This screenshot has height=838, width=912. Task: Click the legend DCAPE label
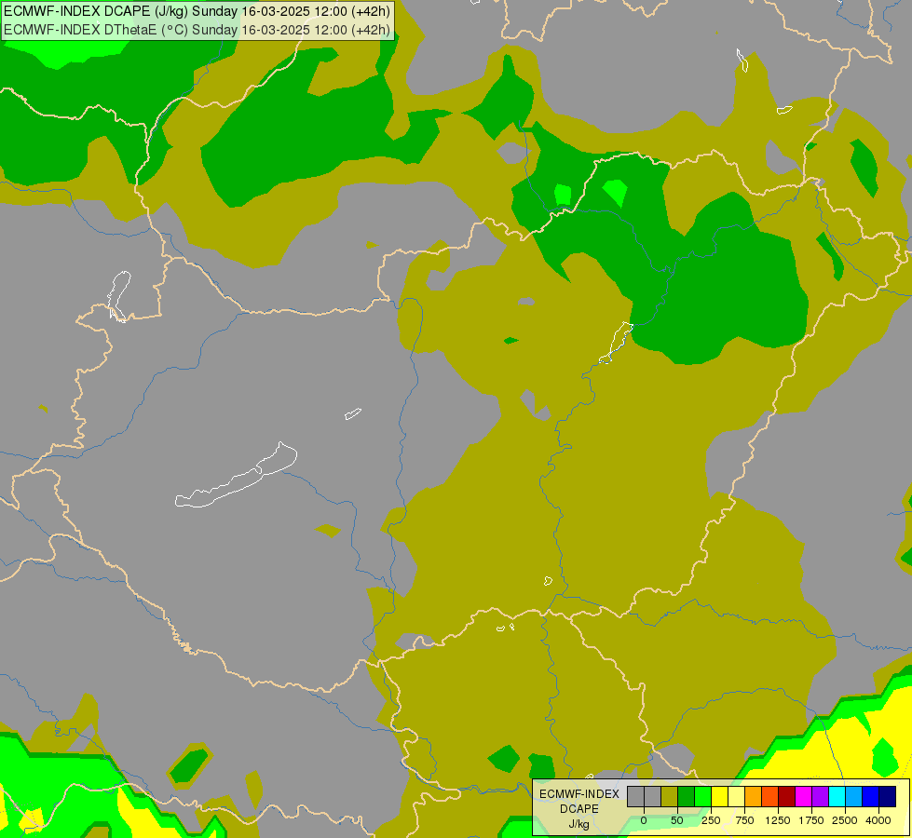579,809
